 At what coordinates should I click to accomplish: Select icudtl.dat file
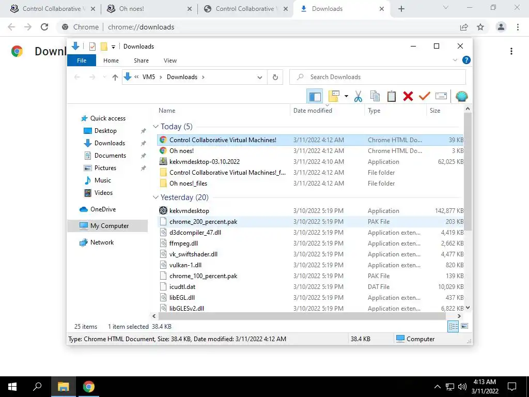[x=310, y=286]
